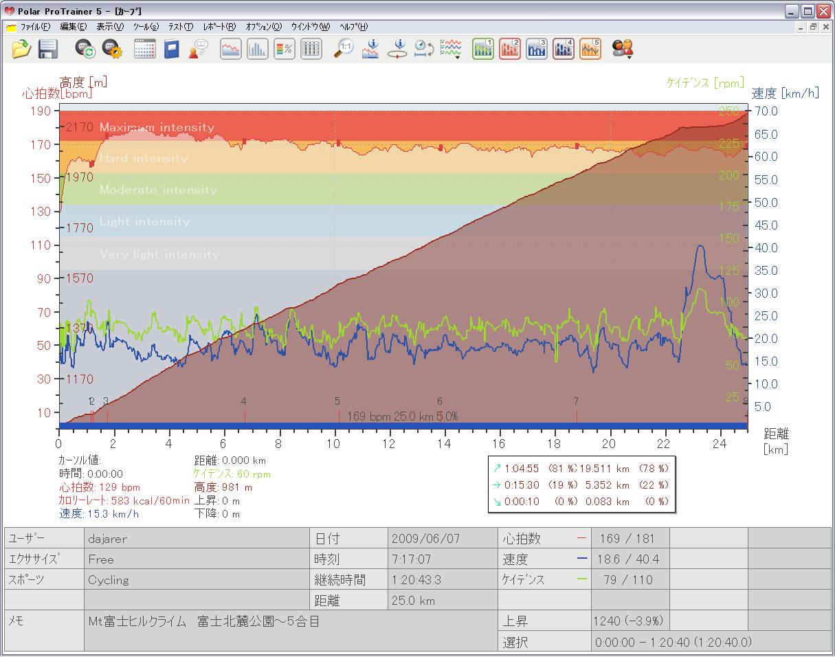Click the 'Maximum intensity' zone label
835x657 pixels.
click(157, 127)
